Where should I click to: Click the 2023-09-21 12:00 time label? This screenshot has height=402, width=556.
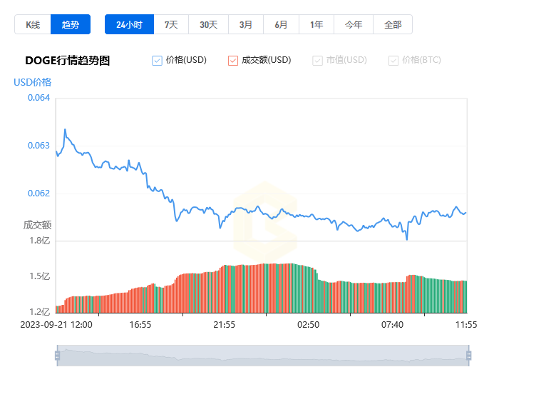pos(56,325)
